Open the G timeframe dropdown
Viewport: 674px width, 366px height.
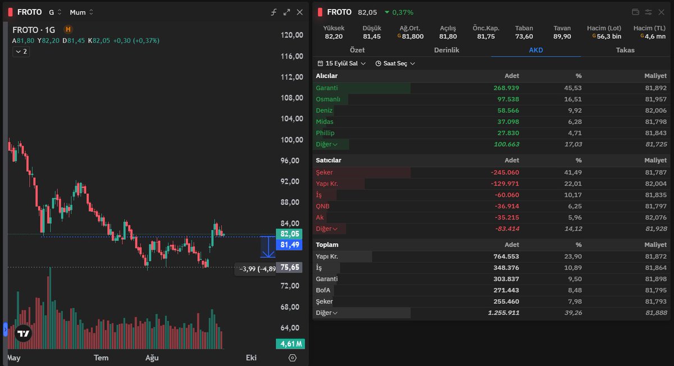55,12
